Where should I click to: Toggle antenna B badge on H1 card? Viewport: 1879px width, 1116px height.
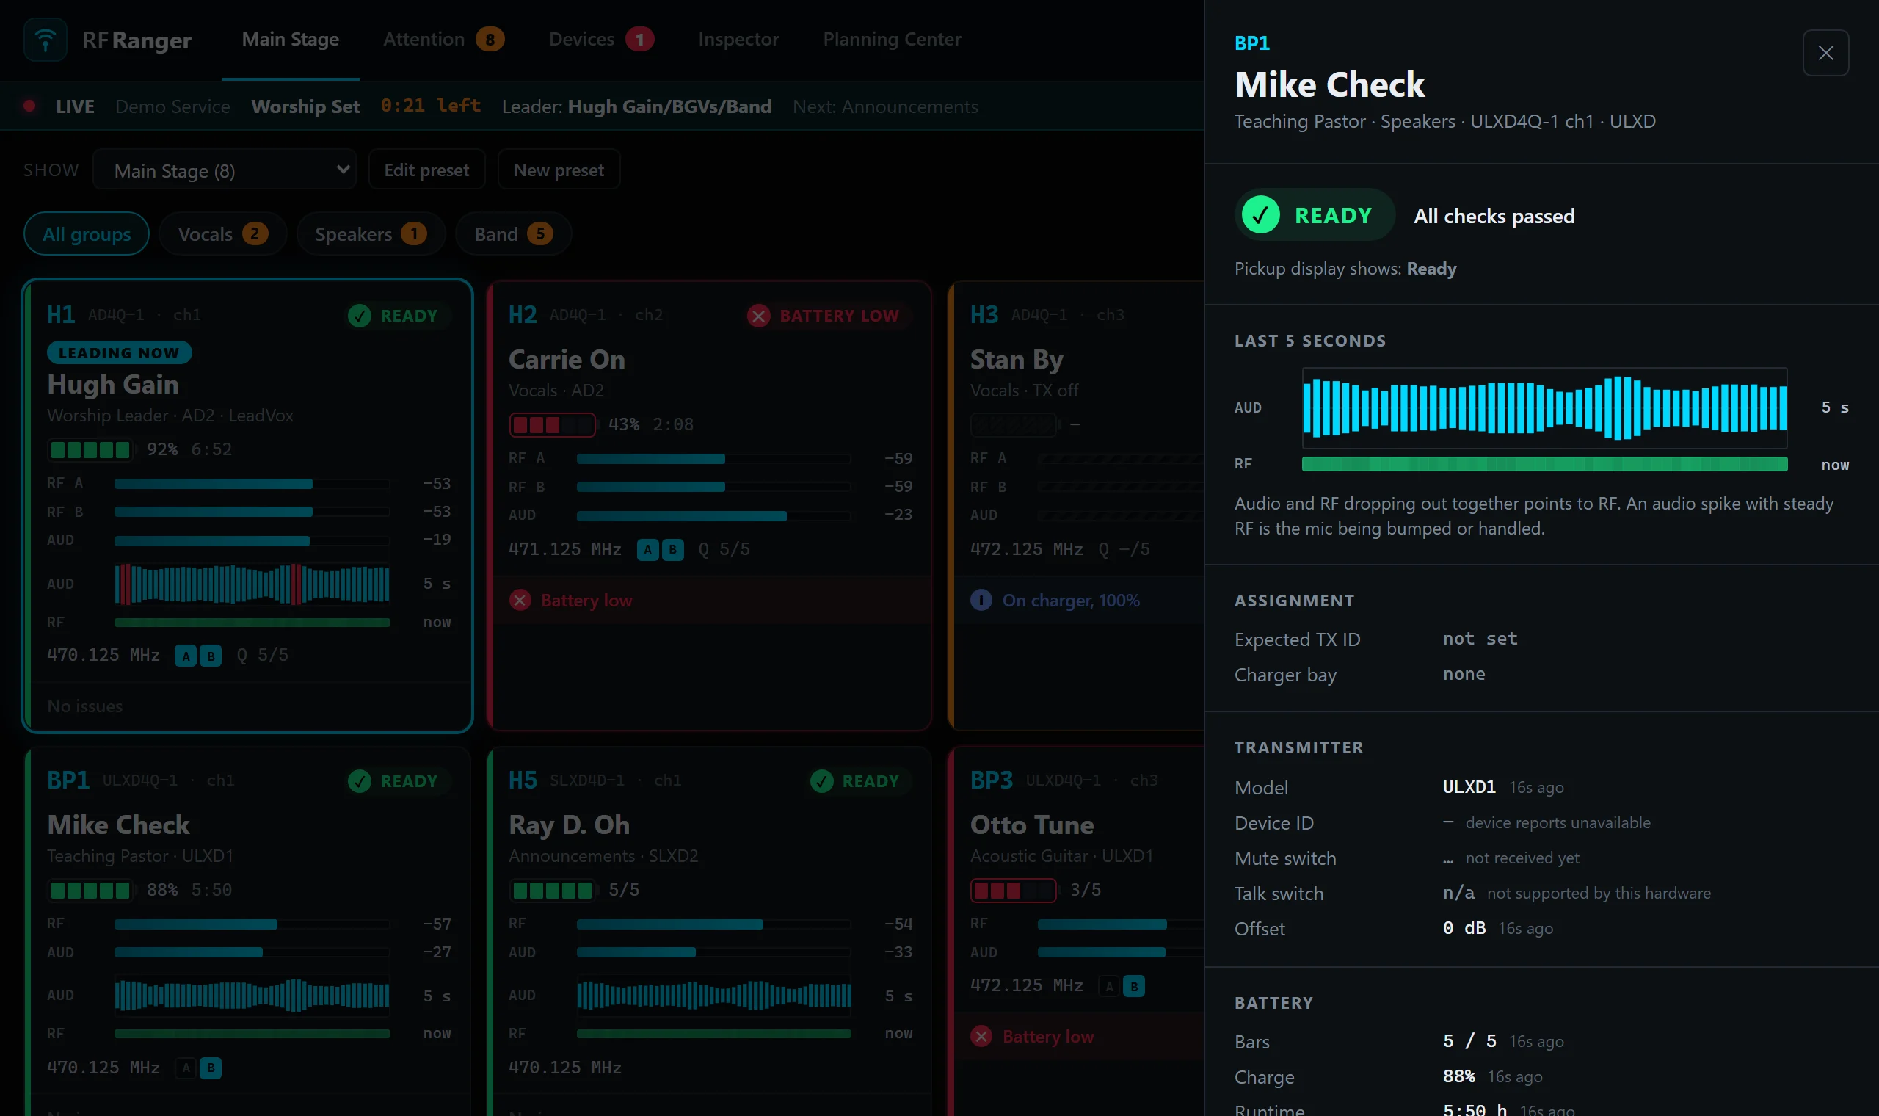coord(211,656)
